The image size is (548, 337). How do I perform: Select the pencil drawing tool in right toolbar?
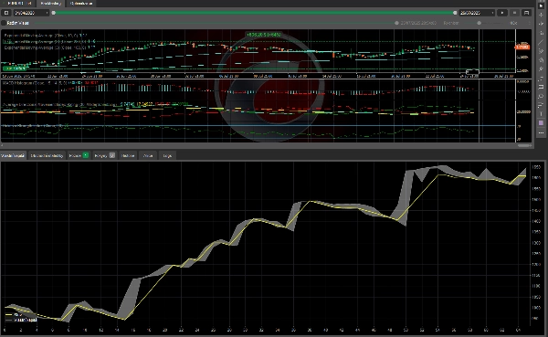click(541, 68)
